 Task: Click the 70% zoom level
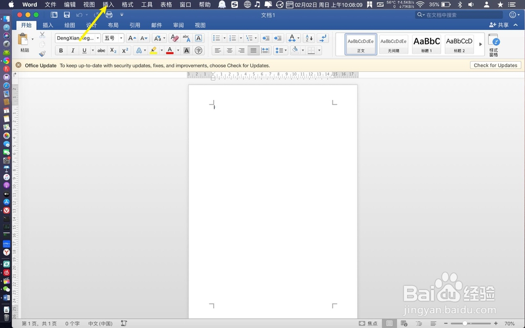510,324
